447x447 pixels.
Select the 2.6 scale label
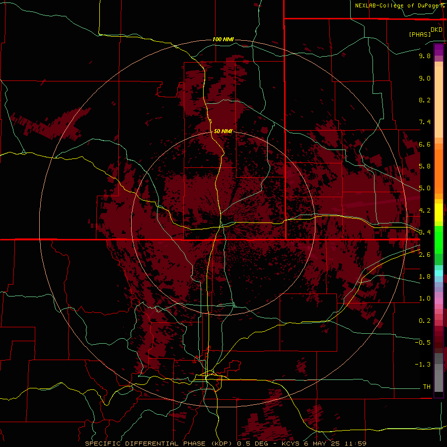click(425, 255)
